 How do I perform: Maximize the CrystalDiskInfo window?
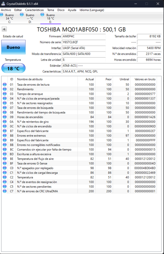(147, 4)
